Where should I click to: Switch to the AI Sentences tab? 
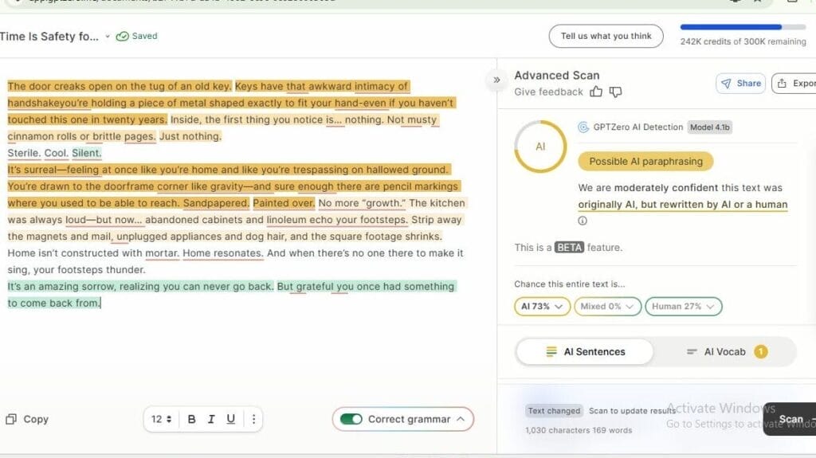point(585,352)
